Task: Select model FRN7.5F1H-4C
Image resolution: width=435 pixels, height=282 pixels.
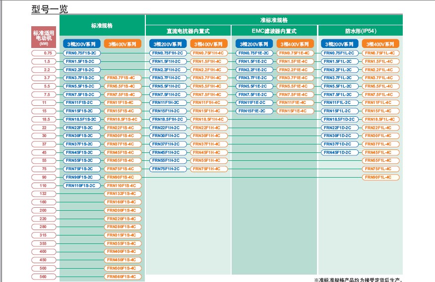Action: pos(209,94)
